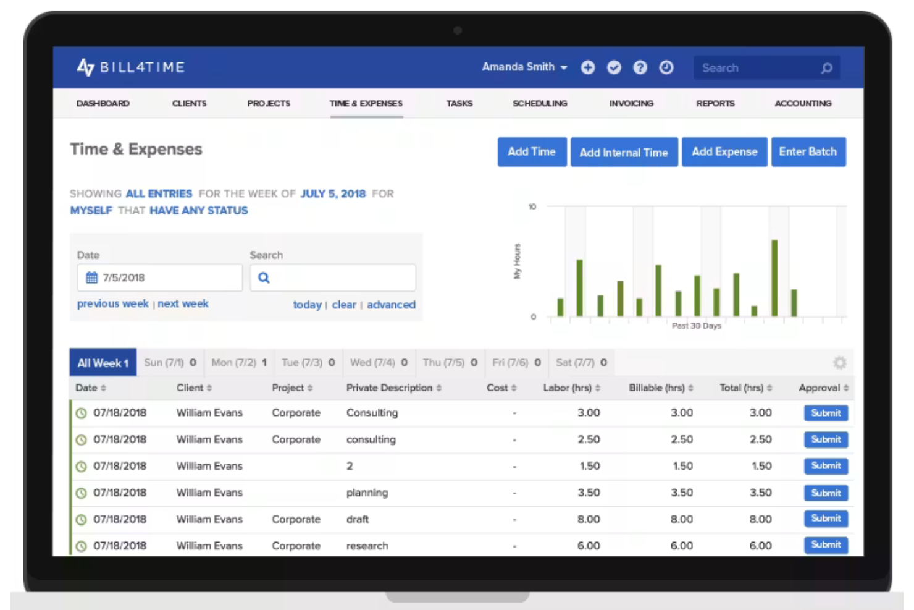Open the calendar icon in Date field
The image size is (914, 610).
coord(91,277)
